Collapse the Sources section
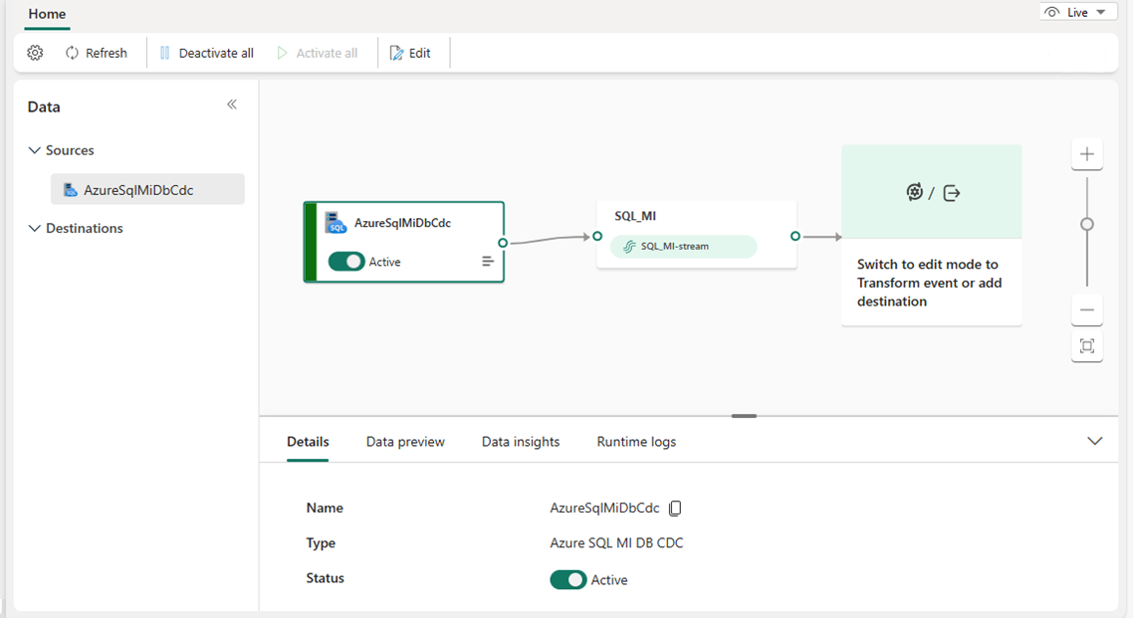1133x618 pixels. [33, 149]
